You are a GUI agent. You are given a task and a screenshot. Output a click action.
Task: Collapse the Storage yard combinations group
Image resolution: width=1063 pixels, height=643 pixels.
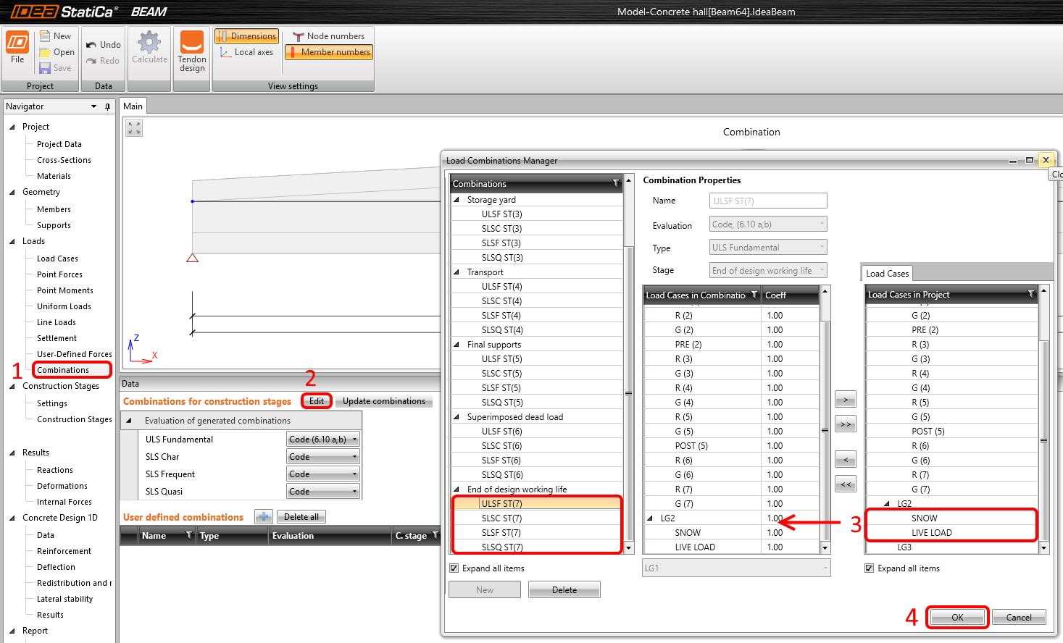point(457,200)
